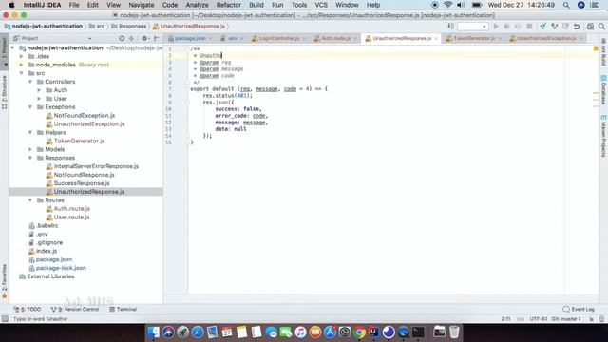Click tool window quick access icon bottom-left
Viewport: 608px width, 342px height.
pos(5,319)
